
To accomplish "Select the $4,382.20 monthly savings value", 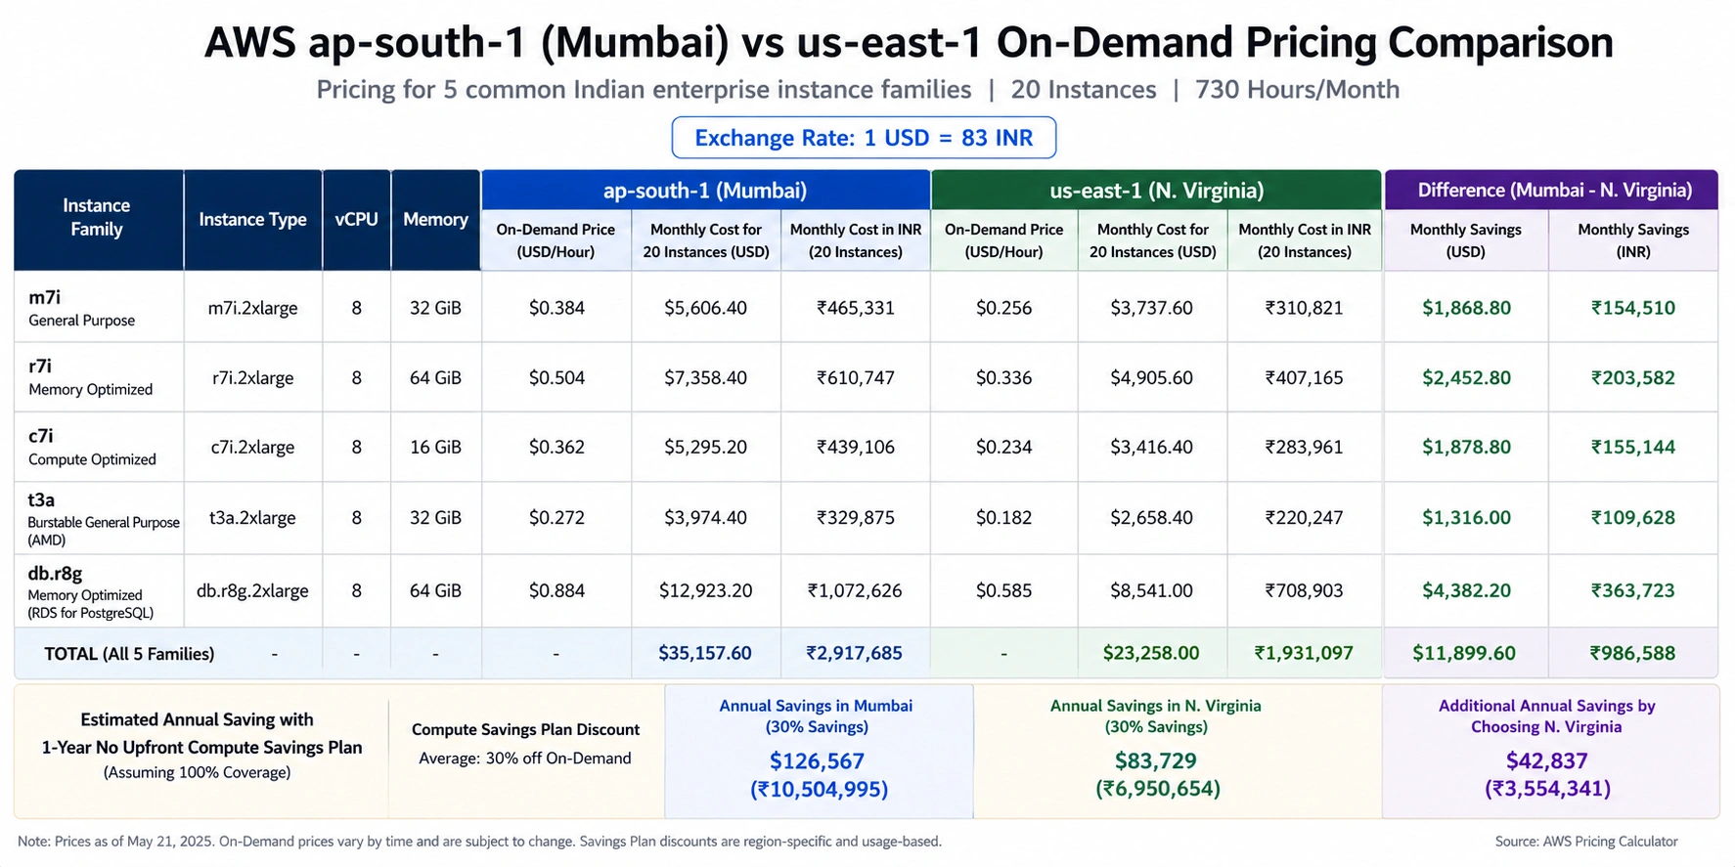I will pyautogui.click(x=1466, y=590).
